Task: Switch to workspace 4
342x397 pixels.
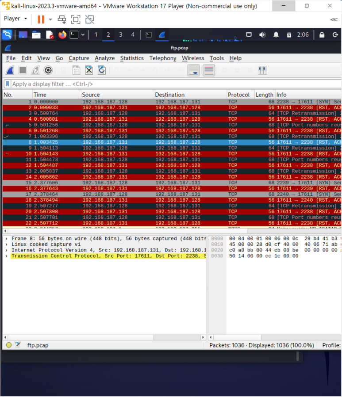Action: pos(133,34)
